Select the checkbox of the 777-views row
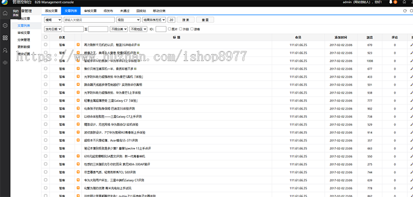The image size is (413, 197). (x=45, y=100)
